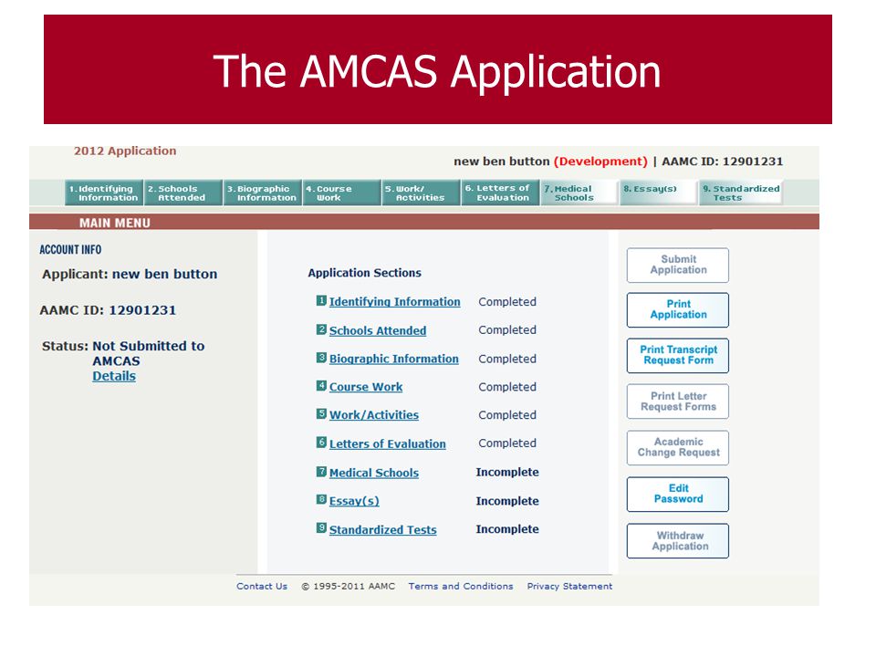Screen dimensions: 876x657
Task: Go to the Work/Activities section link
Action: tap(374, 415)
